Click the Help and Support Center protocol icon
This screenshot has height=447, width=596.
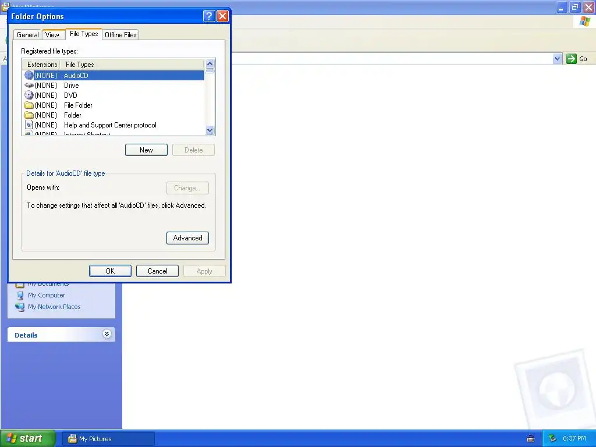[29, 125]
